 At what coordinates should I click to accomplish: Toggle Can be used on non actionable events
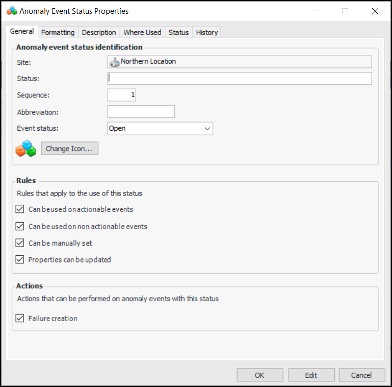20,226
